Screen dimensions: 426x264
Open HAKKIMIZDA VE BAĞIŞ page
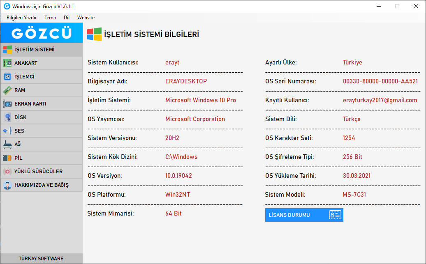(x=42, y=185)
